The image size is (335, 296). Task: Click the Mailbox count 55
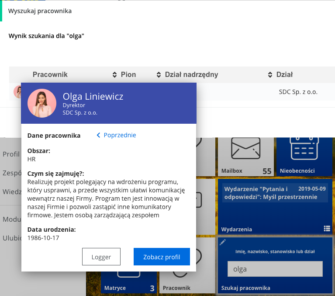point(267,171)
